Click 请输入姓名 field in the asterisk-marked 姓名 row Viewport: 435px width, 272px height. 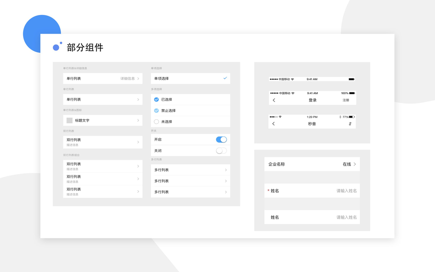click(347, 191)
